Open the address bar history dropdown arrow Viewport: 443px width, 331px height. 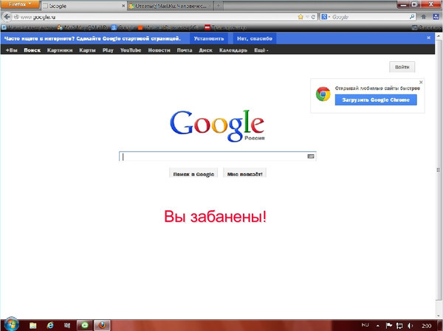(307, 17)
